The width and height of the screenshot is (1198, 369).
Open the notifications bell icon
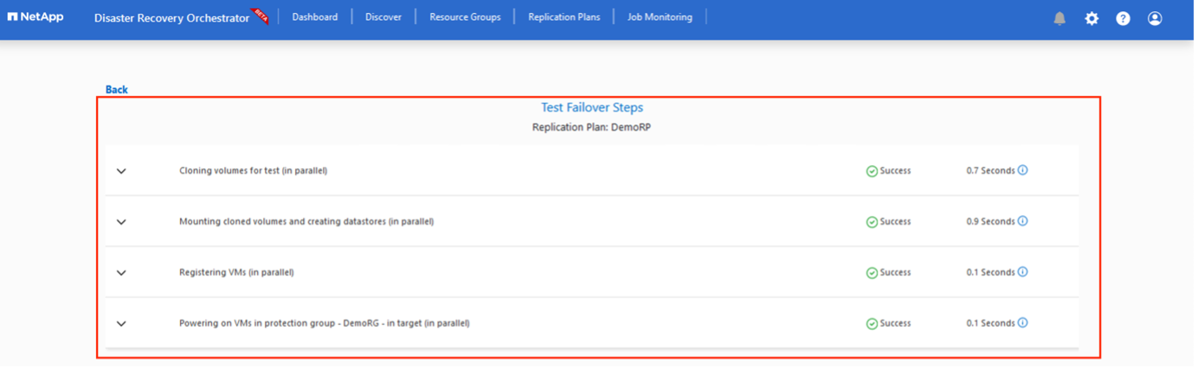(1060, 18)
